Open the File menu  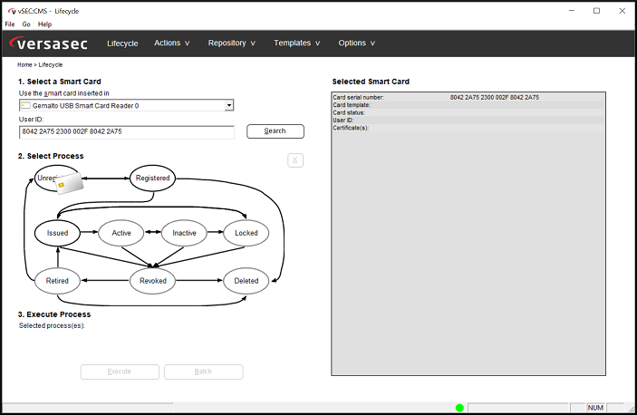(10, 24)
